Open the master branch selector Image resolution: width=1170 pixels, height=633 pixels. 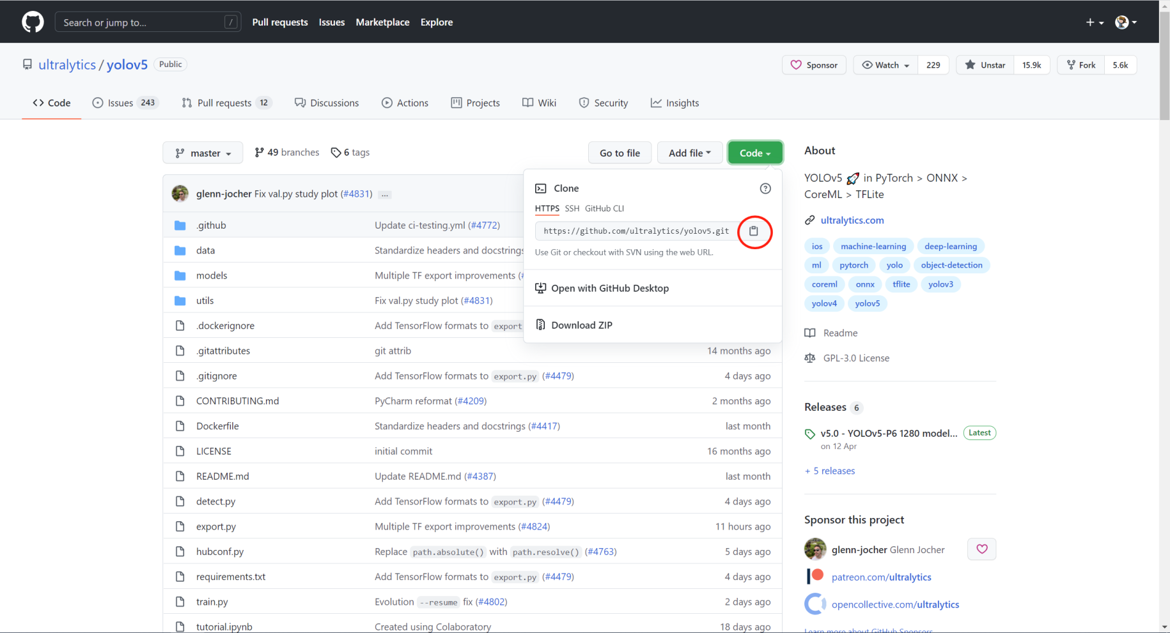[203, 153]
